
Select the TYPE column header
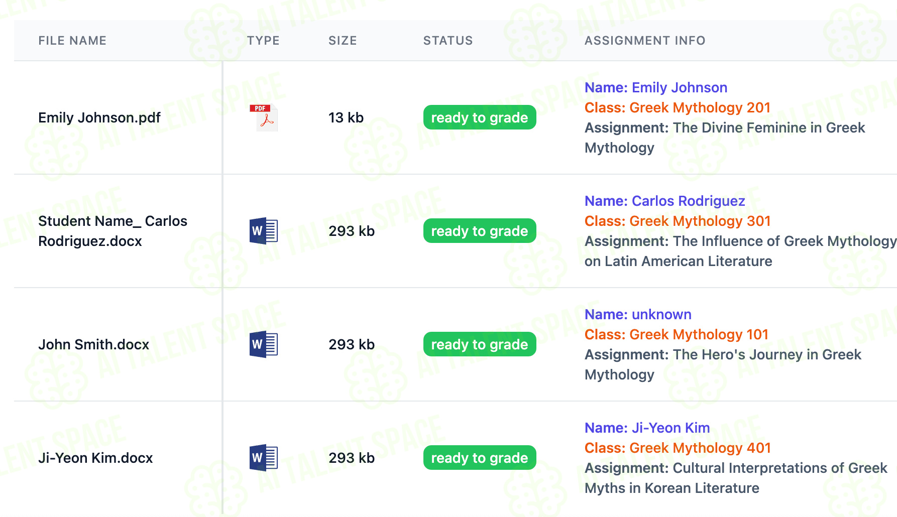[x=263, y=41]
